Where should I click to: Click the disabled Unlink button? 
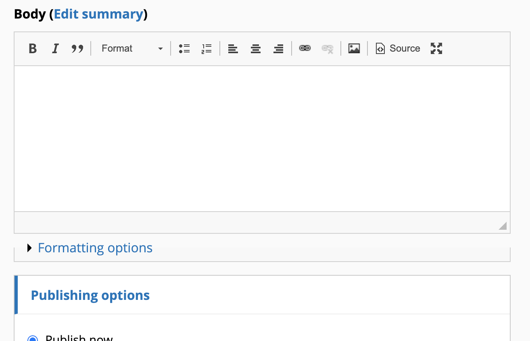328,48
